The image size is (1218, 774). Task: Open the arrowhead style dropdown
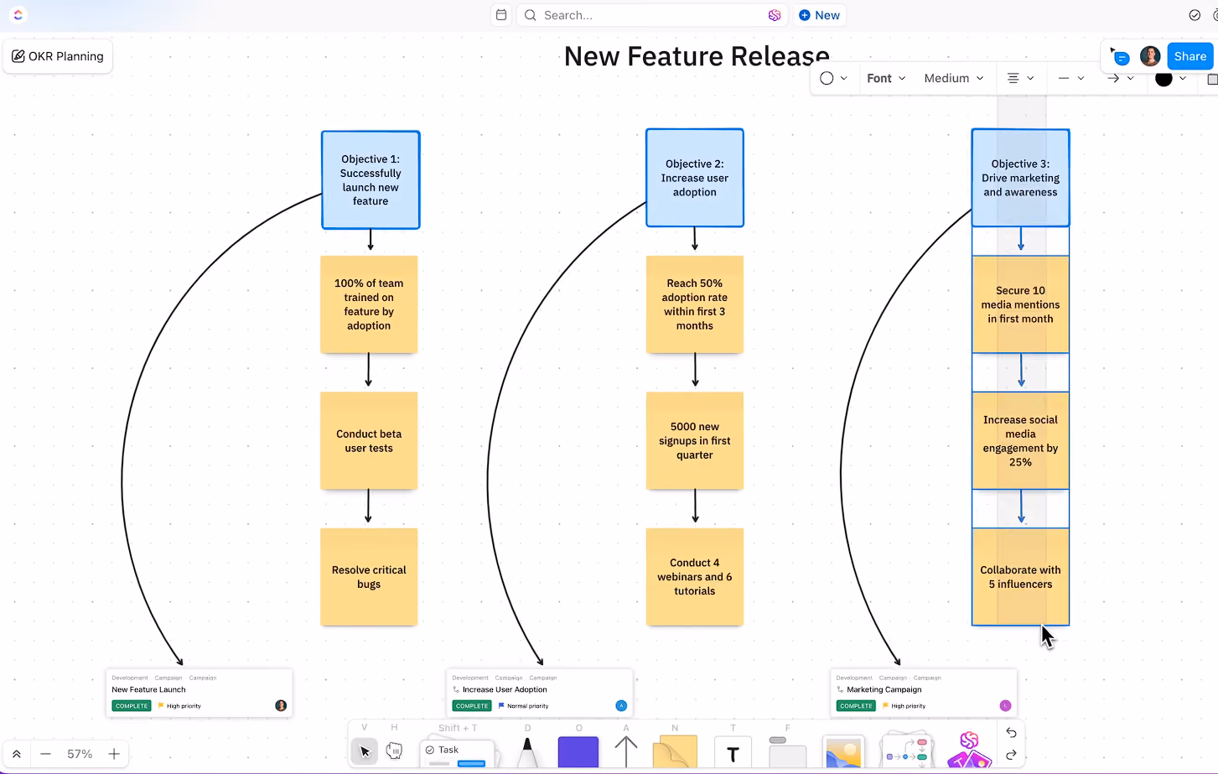pyautogui.click(x=1121, y=78)
